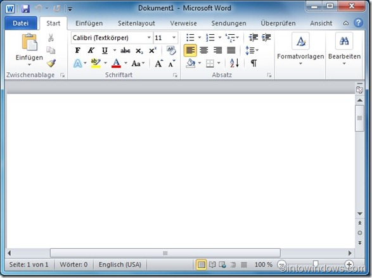
Task: Expand Schriftart dialog launcher
Action: click(175, 75)
